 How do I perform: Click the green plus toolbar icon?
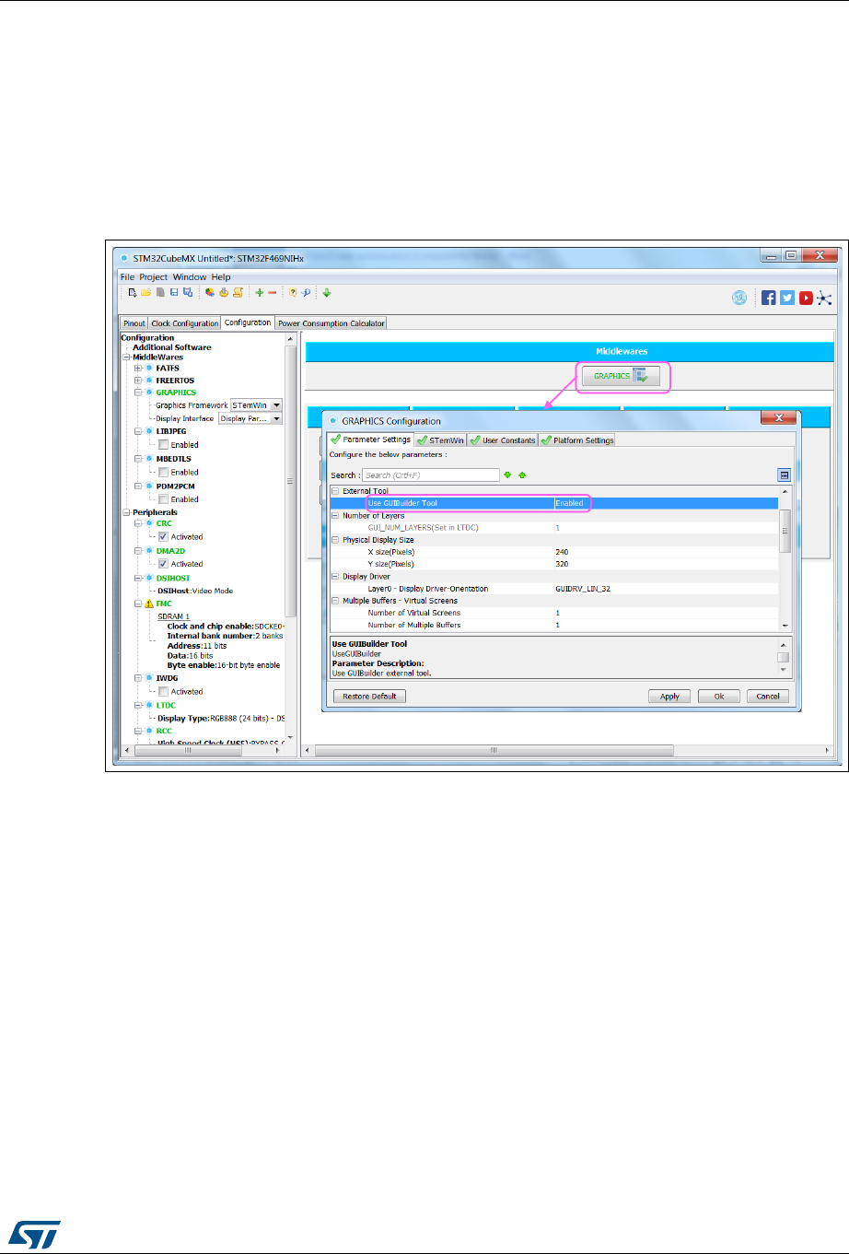coord(260,292)
